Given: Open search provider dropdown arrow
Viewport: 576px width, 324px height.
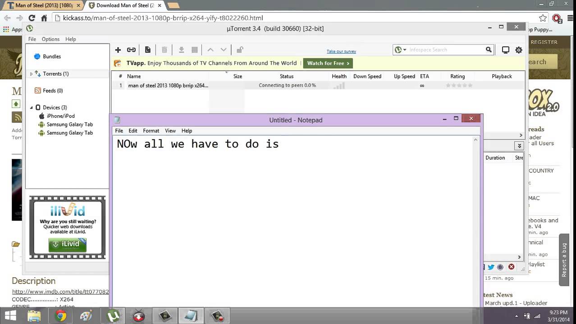Looking at the screenshot, I should pos(405,50).
